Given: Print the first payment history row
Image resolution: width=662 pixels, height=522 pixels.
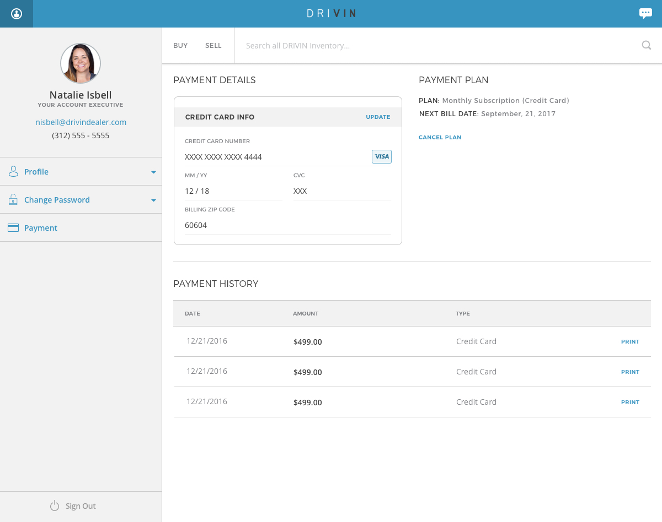Looking at the screenshot, I should 630,341.
